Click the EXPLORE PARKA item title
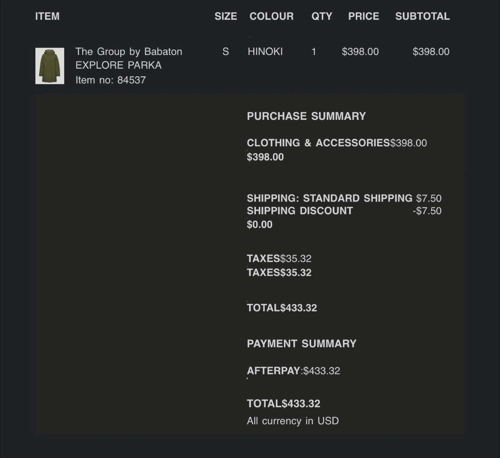 (x=118, y=65)
